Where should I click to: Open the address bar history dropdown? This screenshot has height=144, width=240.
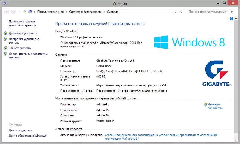[175, 12]
